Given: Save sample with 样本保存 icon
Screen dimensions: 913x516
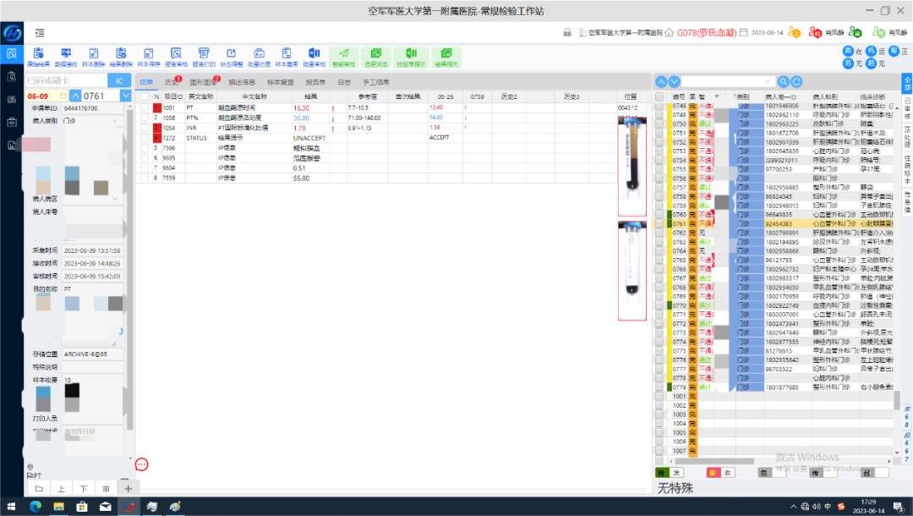Looking at the screenshot, I should [149, 57].
